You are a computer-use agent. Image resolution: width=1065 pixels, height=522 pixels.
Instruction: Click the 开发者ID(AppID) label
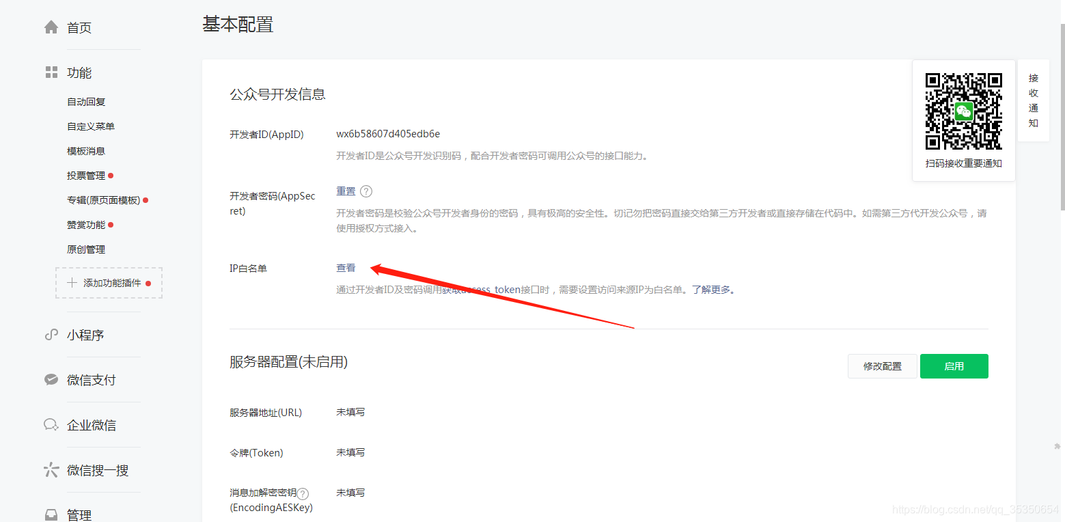click(x=266, y=135)
